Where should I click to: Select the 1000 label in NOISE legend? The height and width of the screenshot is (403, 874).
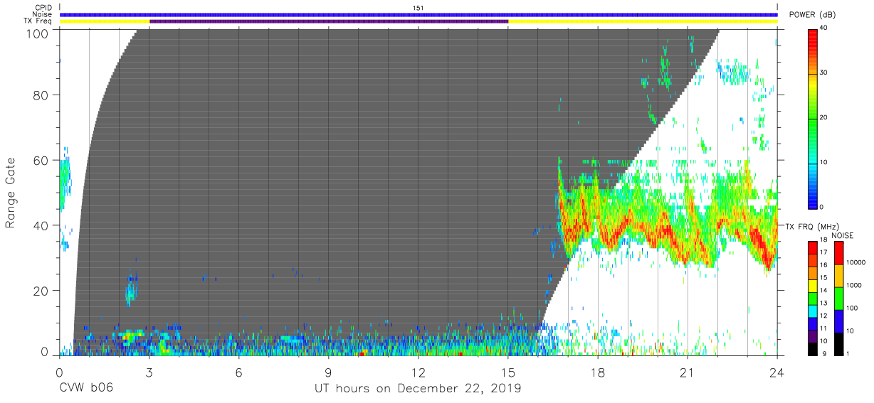[853, 285]
